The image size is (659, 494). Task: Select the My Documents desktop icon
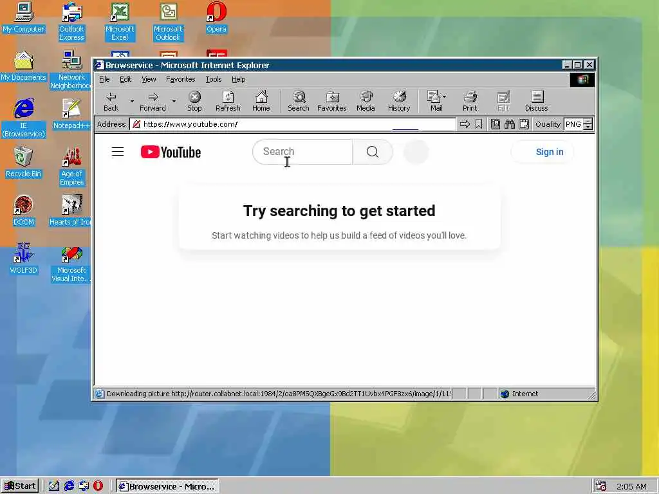tap(24, 66)
